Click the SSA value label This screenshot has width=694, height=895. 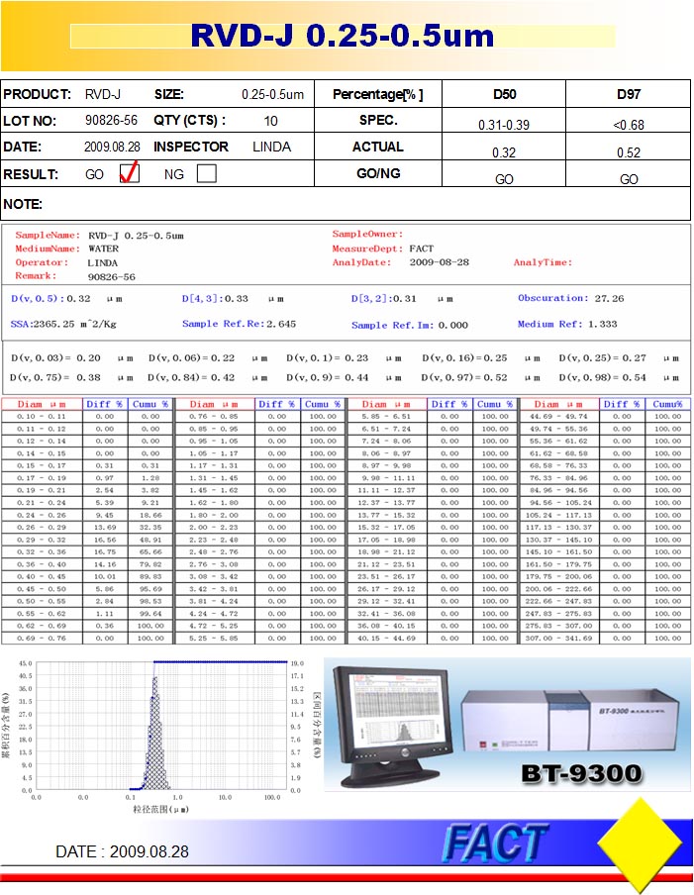pyautogui.click(x=62, y=324)
